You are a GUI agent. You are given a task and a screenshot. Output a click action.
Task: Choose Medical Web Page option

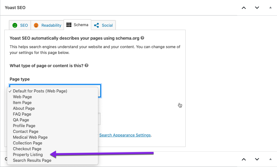pyautogui.click(x=30, y=137)
